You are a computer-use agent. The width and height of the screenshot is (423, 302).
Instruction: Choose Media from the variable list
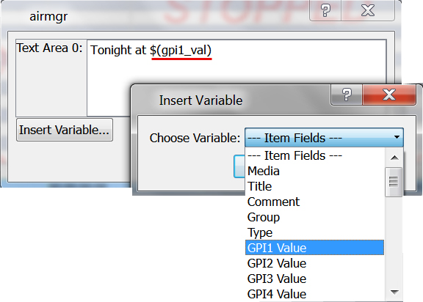(314, 171)
